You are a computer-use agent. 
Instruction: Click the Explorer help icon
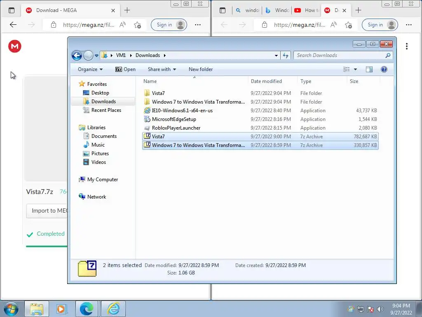[384, 69]
